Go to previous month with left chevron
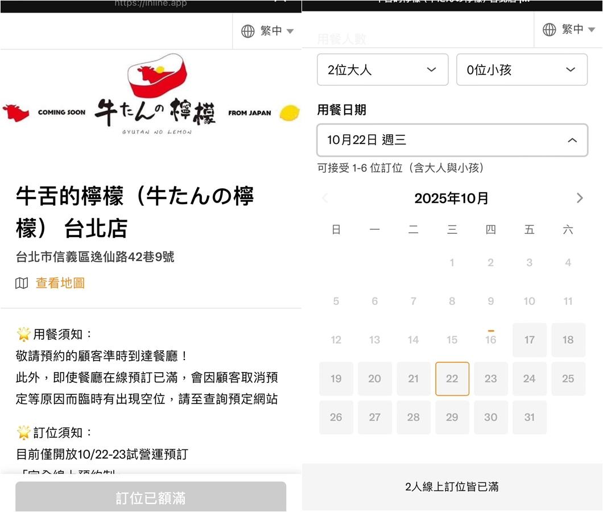 [x=325, y=198]
